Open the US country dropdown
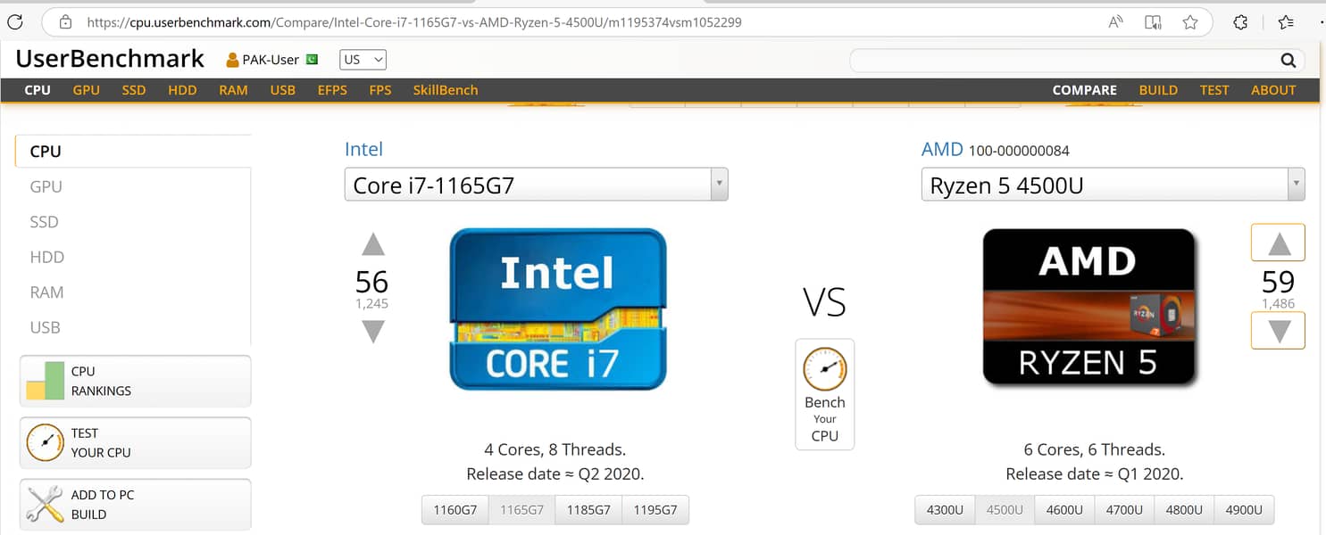The height and width of the screenshot is (535, 1326). click(x=363, y=60)
